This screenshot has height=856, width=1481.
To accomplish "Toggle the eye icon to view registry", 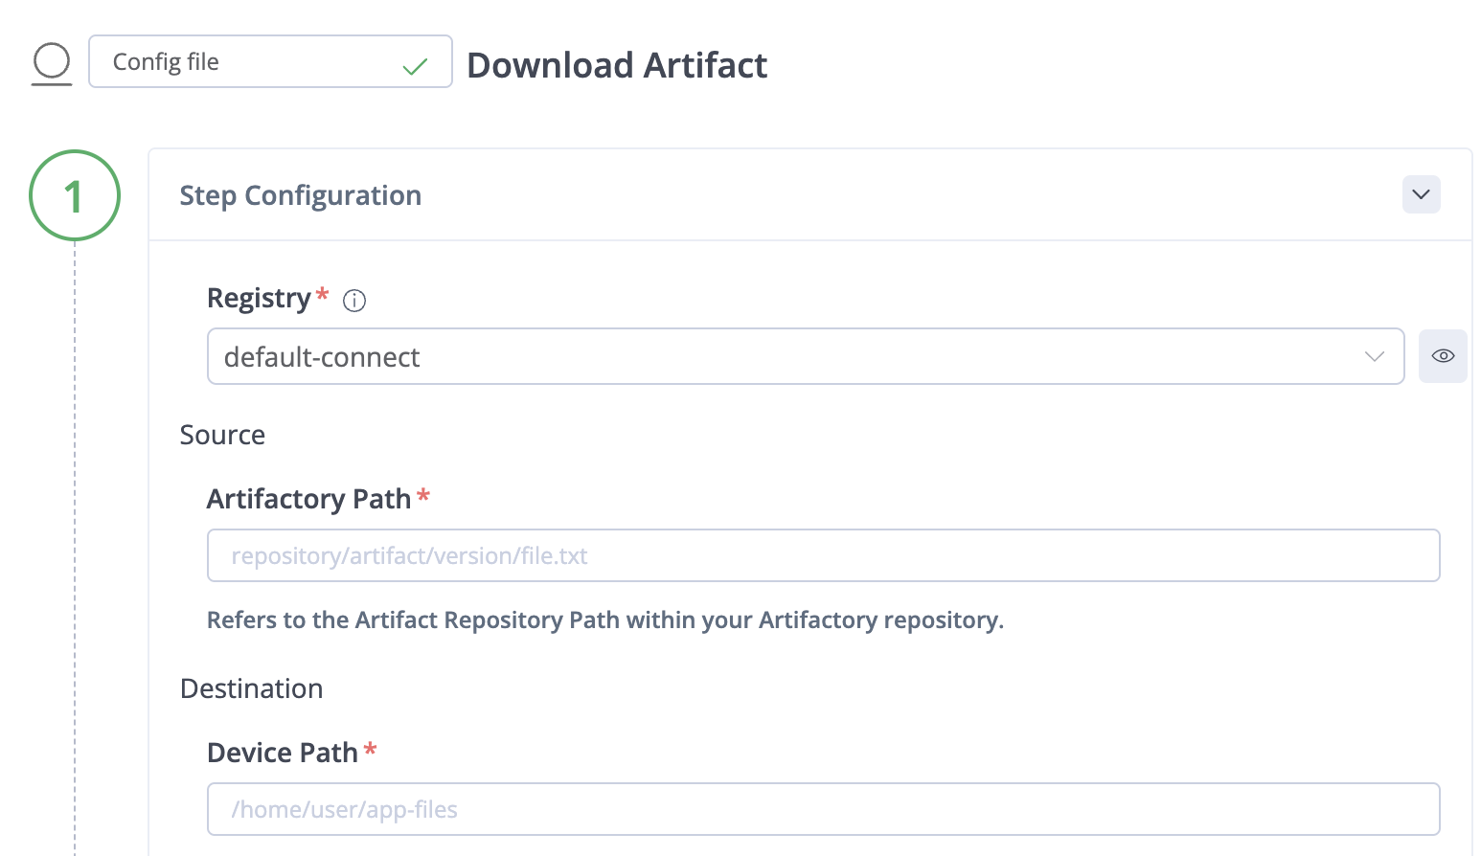I will [x=1443, y=356].
